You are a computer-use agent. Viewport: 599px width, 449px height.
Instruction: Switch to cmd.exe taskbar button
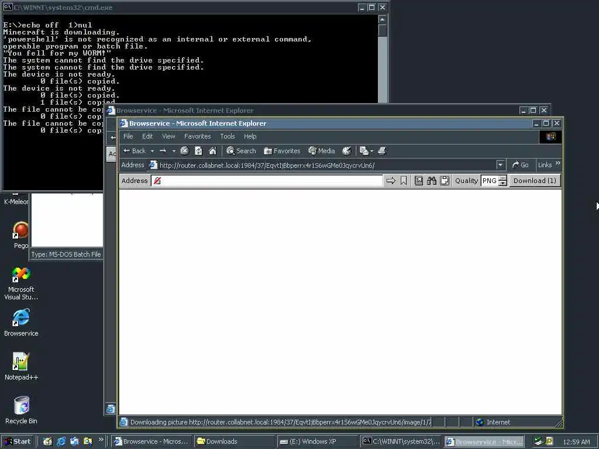click(400, 441)
